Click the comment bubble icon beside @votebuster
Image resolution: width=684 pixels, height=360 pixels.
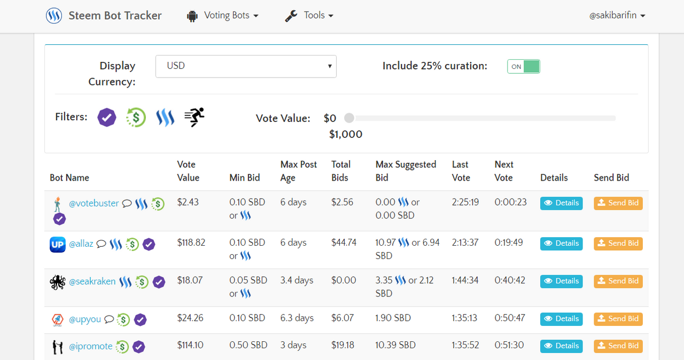(x=127, y=204)
